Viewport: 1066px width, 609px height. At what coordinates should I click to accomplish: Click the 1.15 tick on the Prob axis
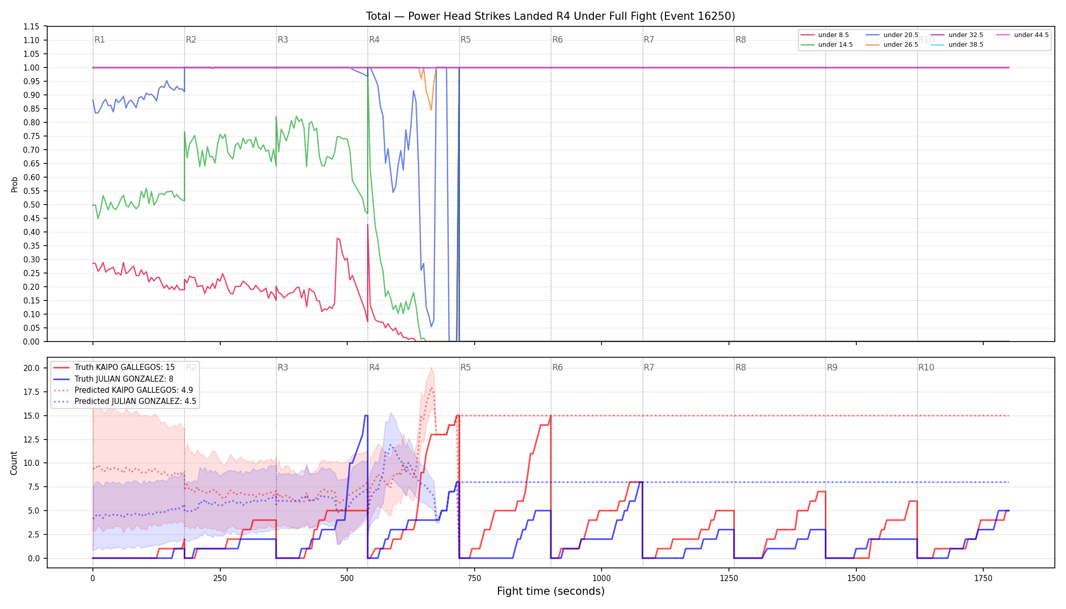31,26
